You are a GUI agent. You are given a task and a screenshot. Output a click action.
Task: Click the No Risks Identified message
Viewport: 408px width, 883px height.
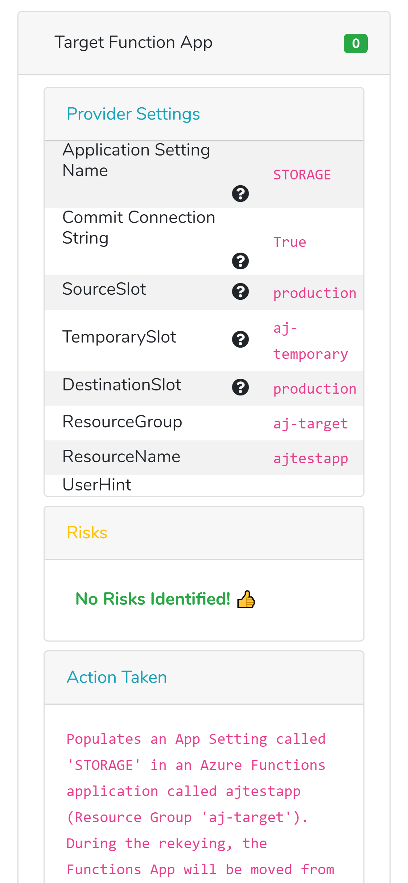pyautogui.click(x=153, y=599)
